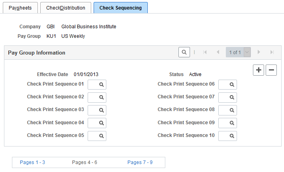The width and height of the screenshot is (284, 172).
Task: Open lookup for Check Print Sequence 06
Action: tap(233, 85)
